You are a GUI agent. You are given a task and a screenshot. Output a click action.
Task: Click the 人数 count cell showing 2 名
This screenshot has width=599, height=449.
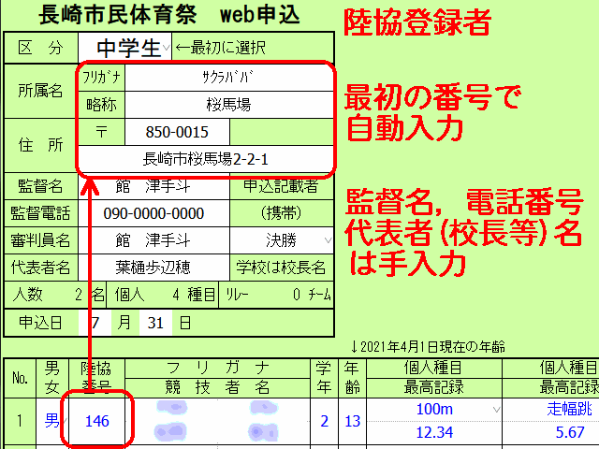click(x=55, y=295)
